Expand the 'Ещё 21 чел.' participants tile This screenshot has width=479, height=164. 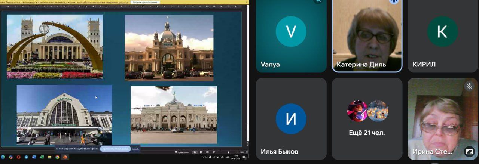pyautogui.click(x=367, y=118)
